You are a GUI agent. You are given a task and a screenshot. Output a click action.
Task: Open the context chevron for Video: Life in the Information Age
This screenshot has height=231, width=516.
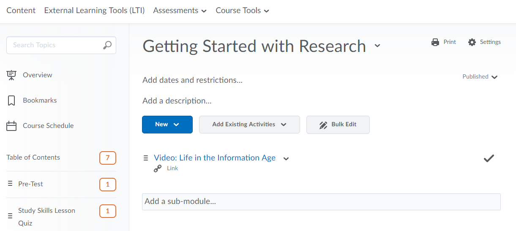(x=286, y=159)
